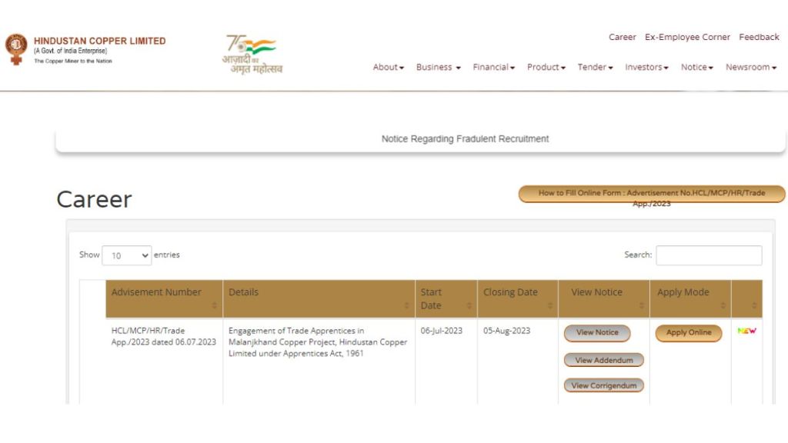
Task: Click the Career page heading
Action: click(x=94, y=199)
